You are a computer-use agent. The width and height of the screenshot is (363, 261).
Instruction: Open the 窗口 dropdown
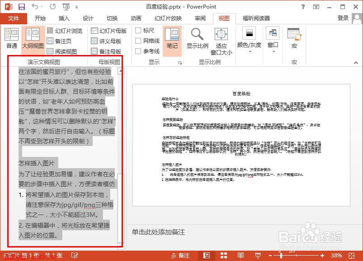(x=273, y=41)
